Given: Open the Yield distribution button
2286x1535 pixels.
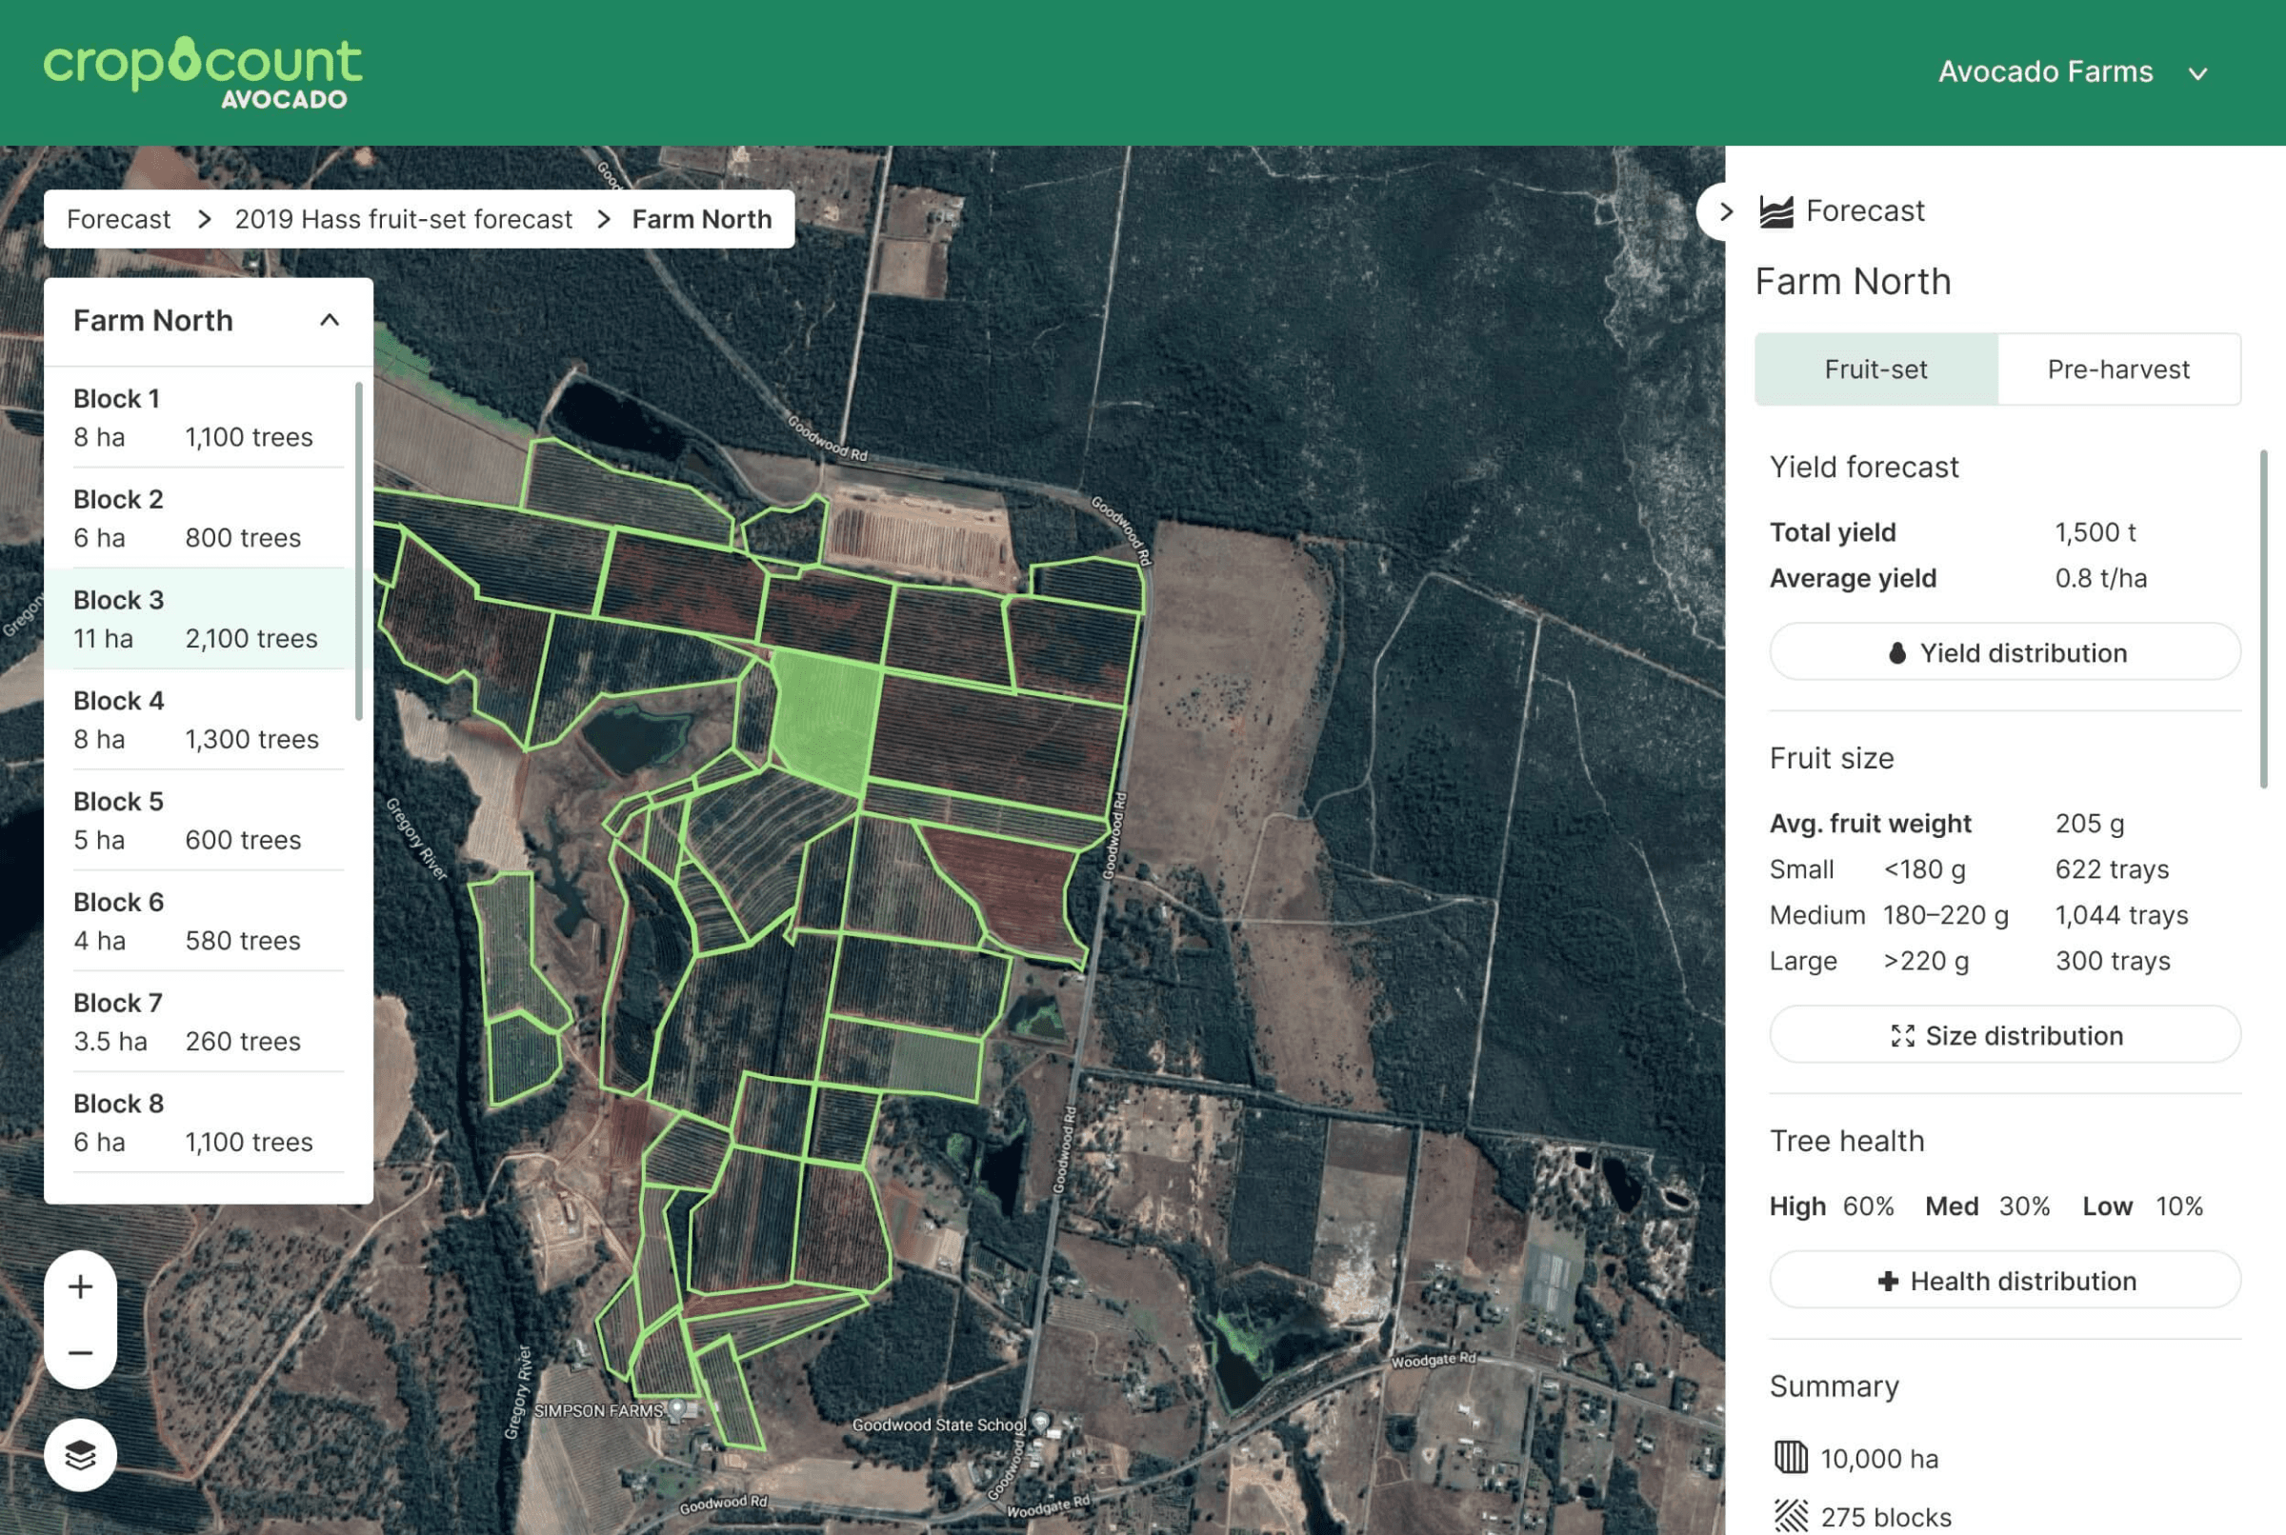Looking at the screenshot, I should tap(2004, 652).
